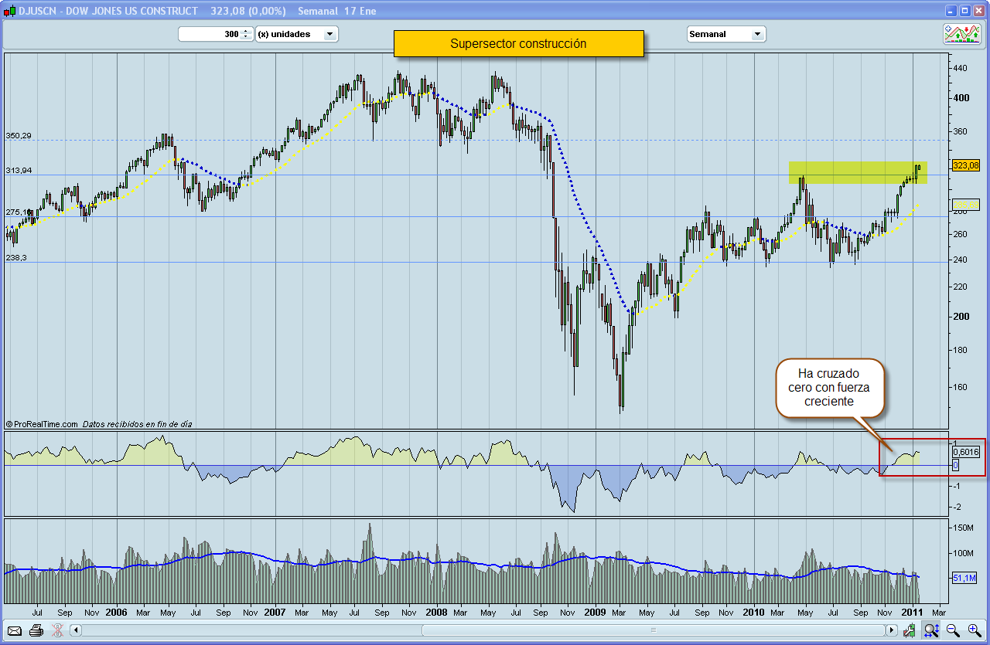Viewport: 990px width, 645px height.
Task: Click the 'Ha cruzado cero' annotation bubble
Action: click(828, 389)
